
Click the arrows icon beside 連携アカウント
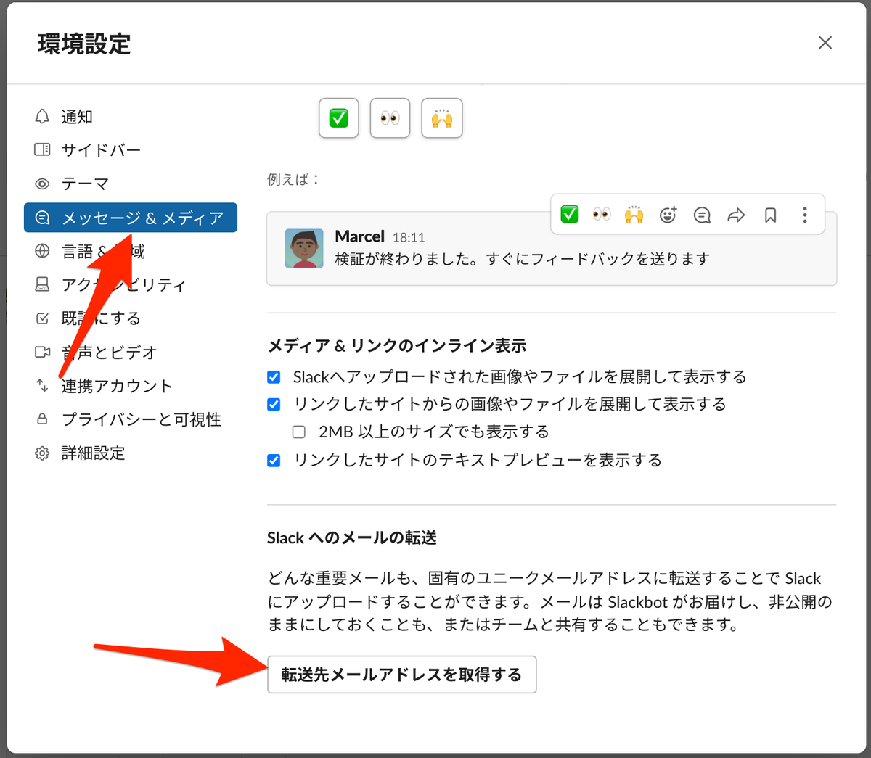tap(42, 385)
